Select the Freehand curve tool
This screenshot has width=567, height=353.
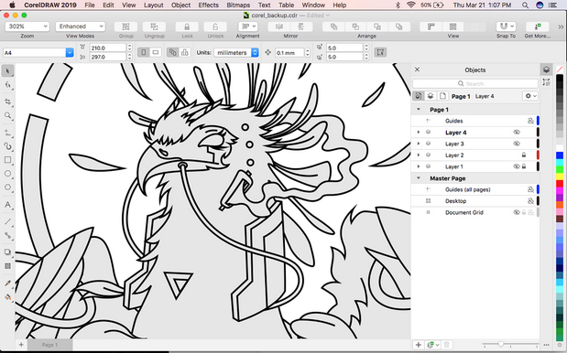(7, 133)
